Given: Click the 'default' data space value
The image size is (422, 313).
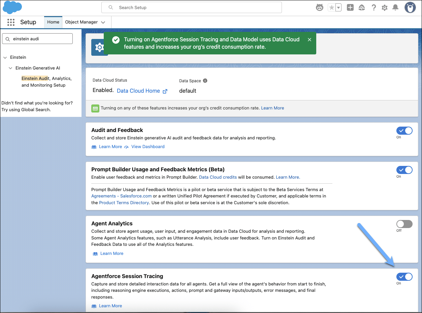Looking at the screenshot, I should coord(188,91).
